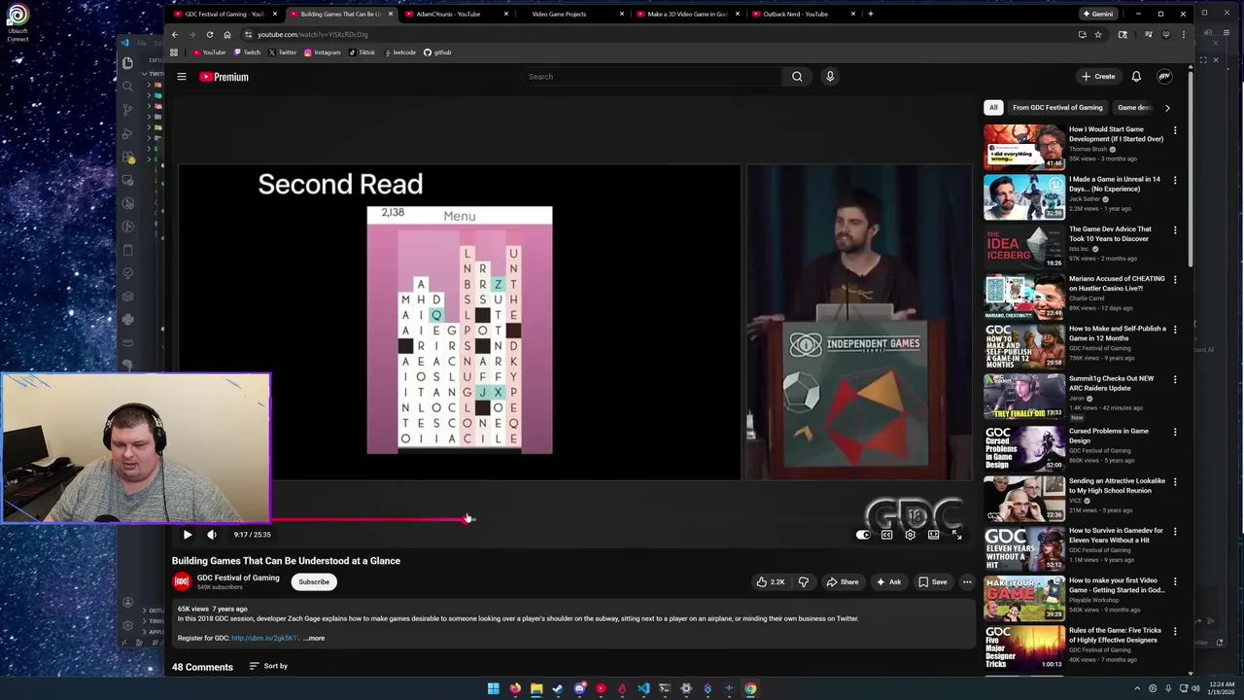Open the GDC channel avatar
This screenshot has width=1244, height=700.
coord(182,581)
